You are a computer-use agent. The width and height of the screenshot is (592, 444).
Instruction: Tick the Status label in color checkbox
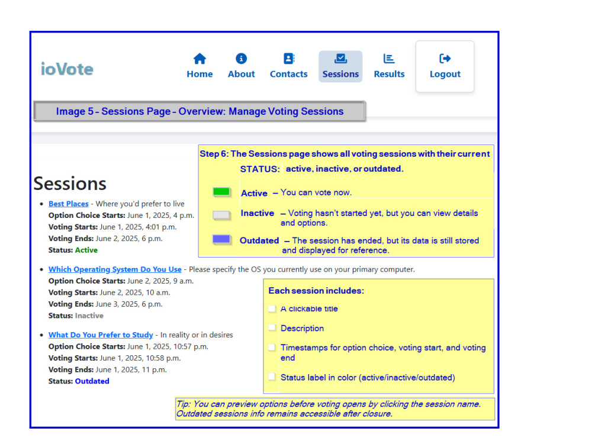(272, 377)
